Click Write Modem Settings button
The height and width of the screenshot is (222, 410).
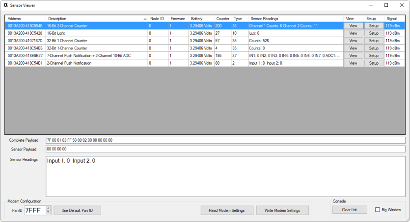pyautogui.click(x=282, y=210)
